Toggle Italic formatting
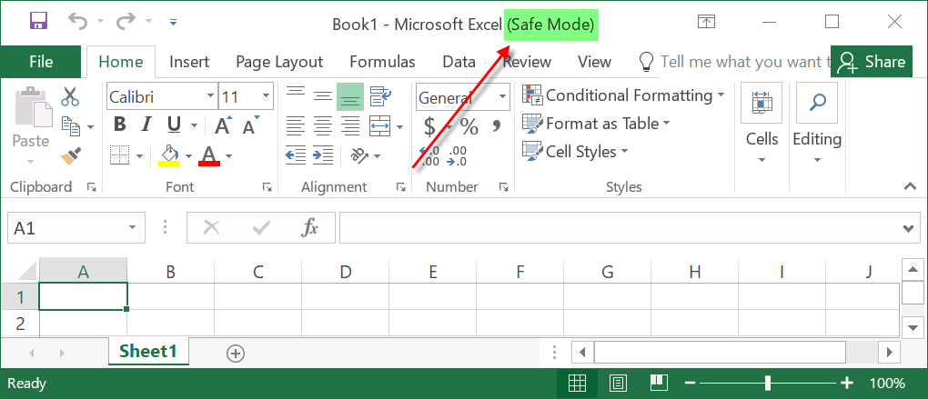The width and height of the screenshot is (928, 399). tap(146, 125)
